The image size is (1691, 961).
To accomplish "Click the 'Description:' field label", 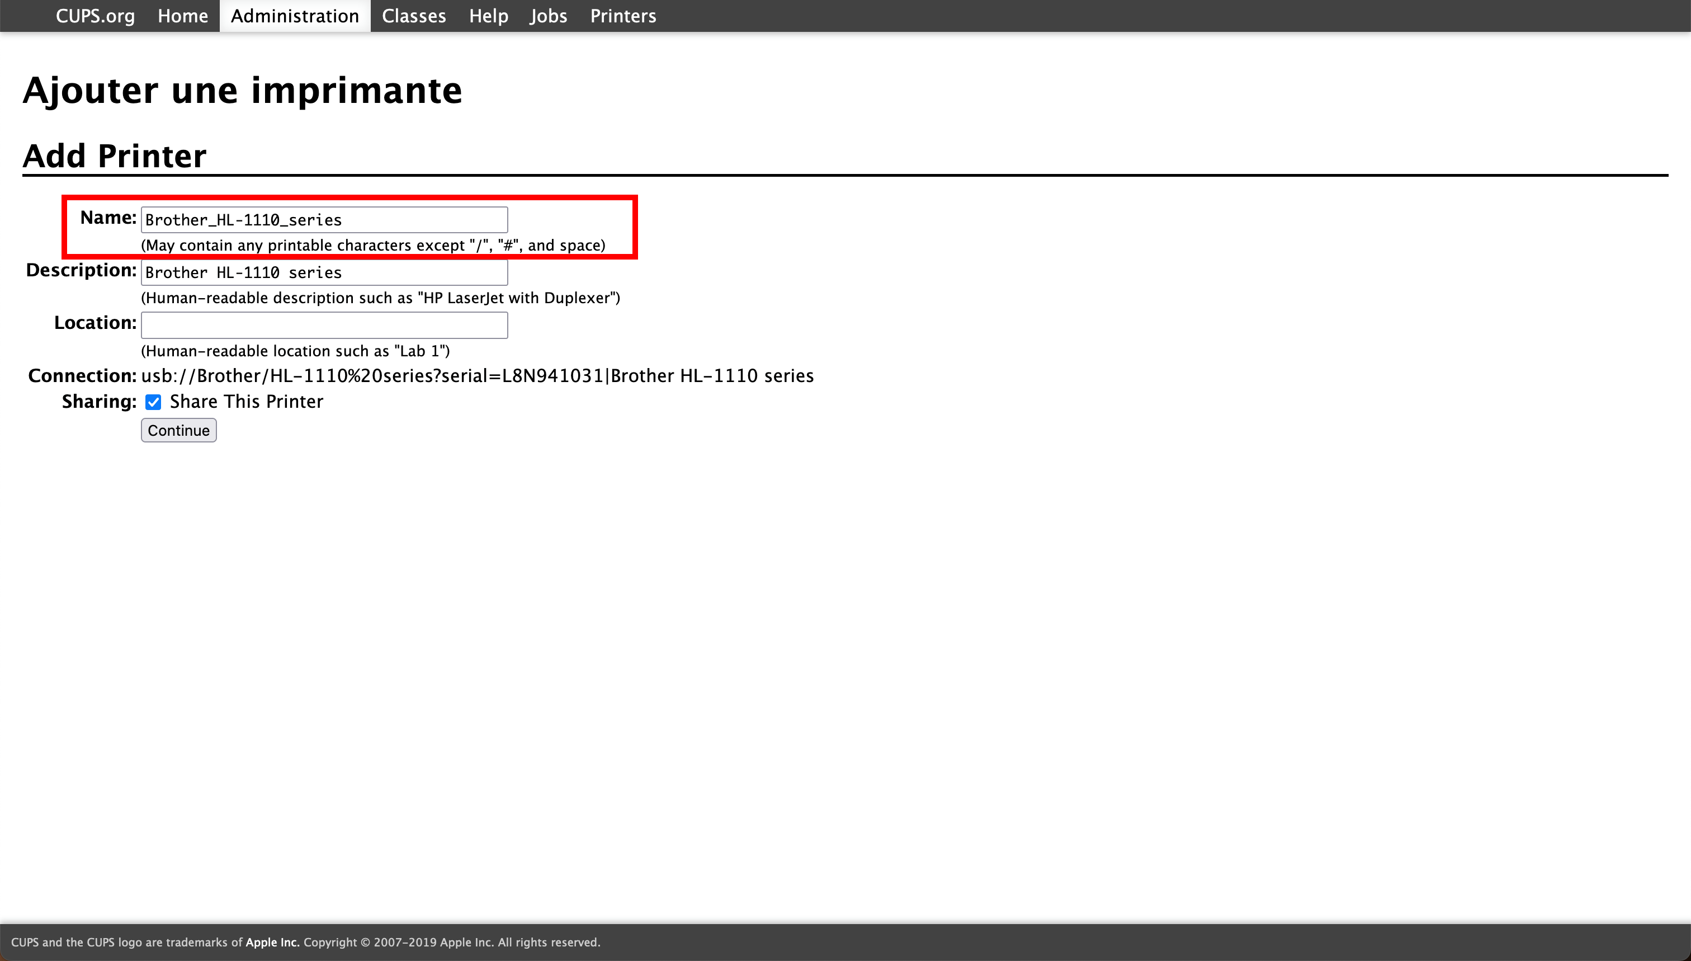I will pos(81,270).
